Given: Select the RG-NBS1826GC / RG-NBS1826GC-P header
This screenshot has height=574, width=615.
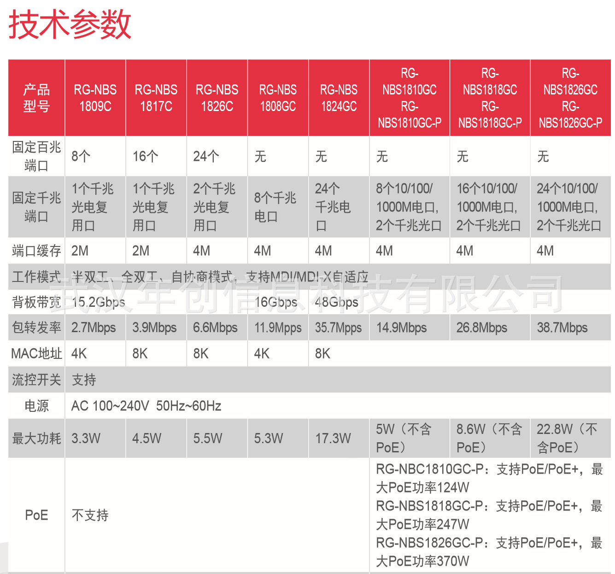Looking at the screenshot, I should point(571,98).
